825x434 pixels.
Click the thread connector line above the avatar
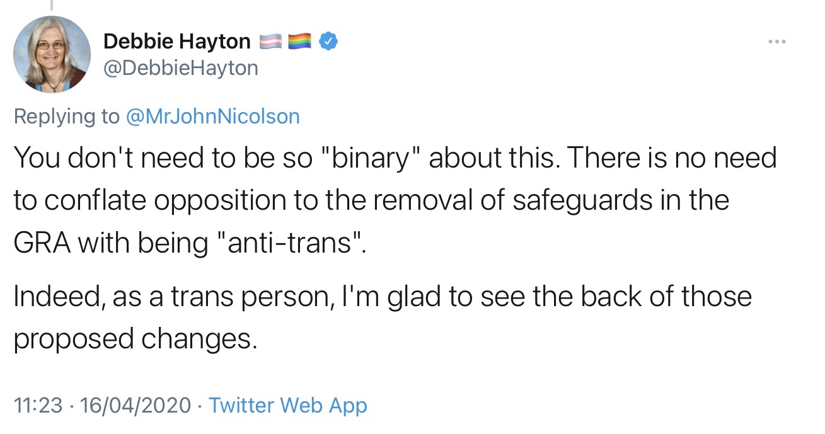[52, 5]
